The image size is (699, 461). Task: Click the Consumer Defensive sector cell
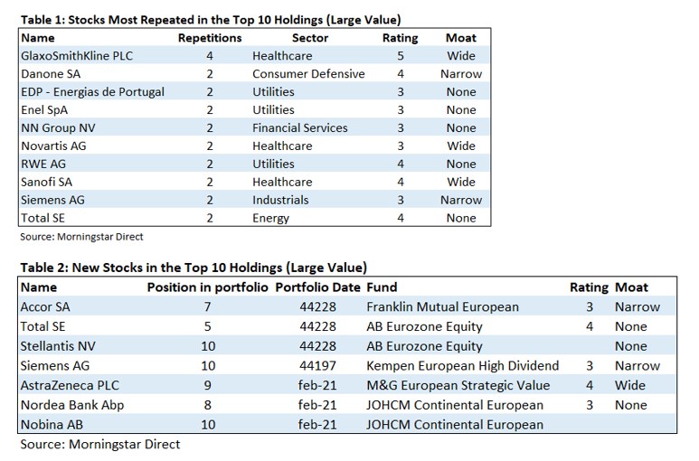coord(308,74)
